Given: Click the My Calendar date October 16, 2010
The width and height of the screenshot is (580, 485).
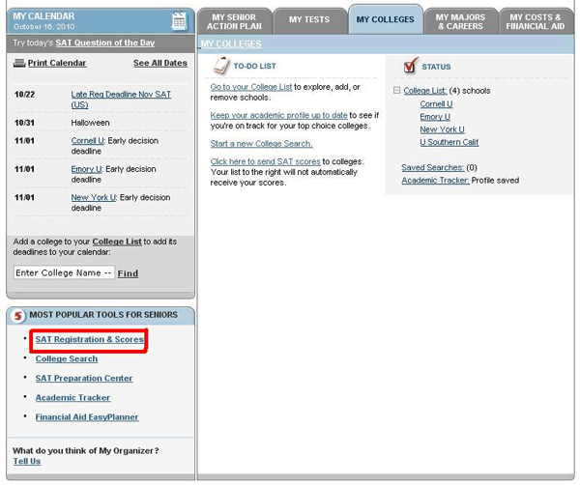Looking at the screenshot, I should (44, 27).
